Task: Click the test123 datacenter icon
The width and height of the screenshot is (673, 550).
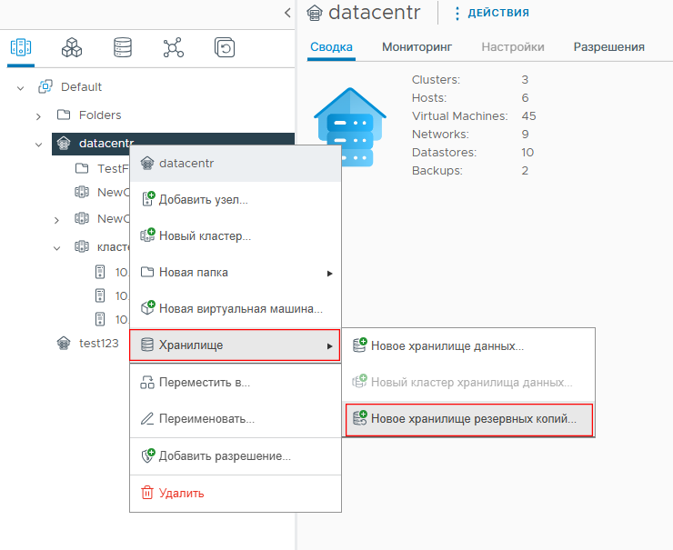Action: (64, 344)
